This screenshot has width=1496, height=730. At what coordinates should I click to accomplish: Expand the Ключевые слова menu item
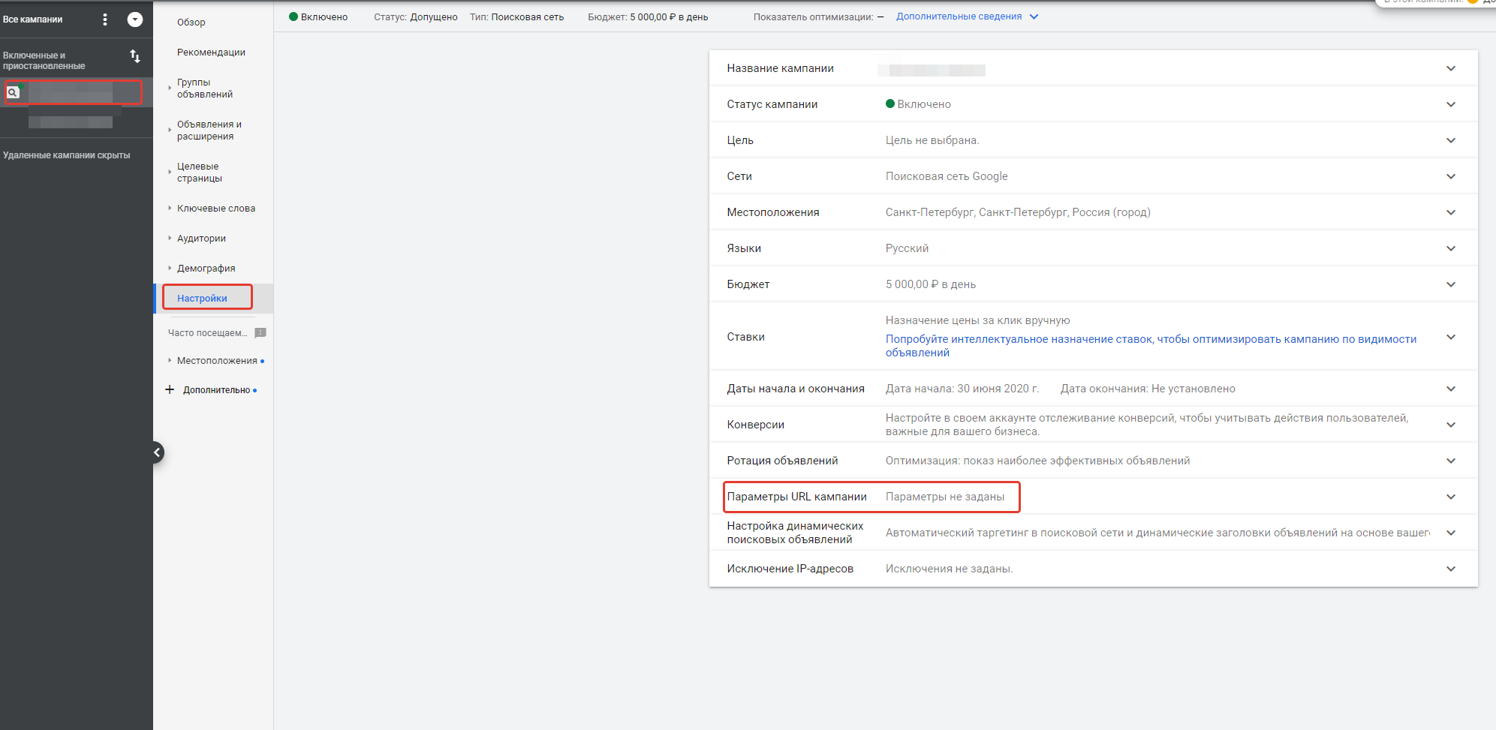pos(216,209)
